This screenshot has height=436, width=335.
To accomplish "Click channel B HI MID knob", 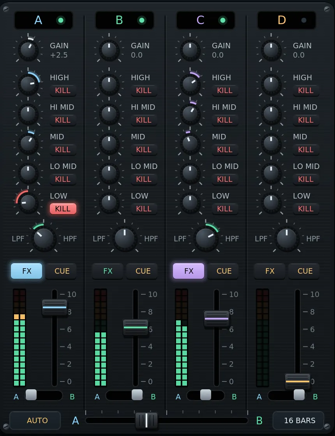I will [109, 114].
